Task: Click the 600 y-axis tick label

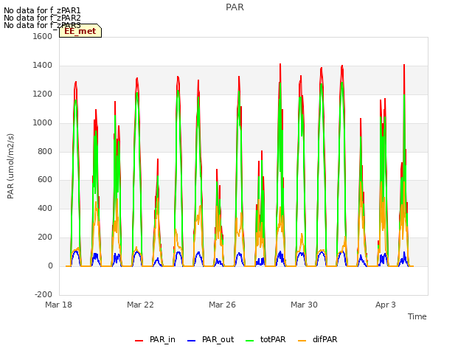Action: point(45,180)
